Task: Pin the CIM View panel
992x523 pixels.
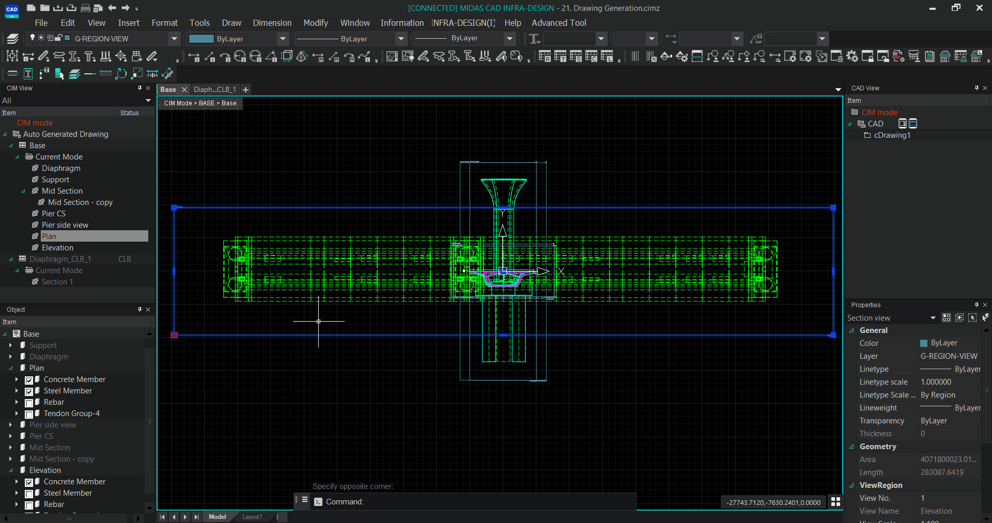Action: (139, 88)
